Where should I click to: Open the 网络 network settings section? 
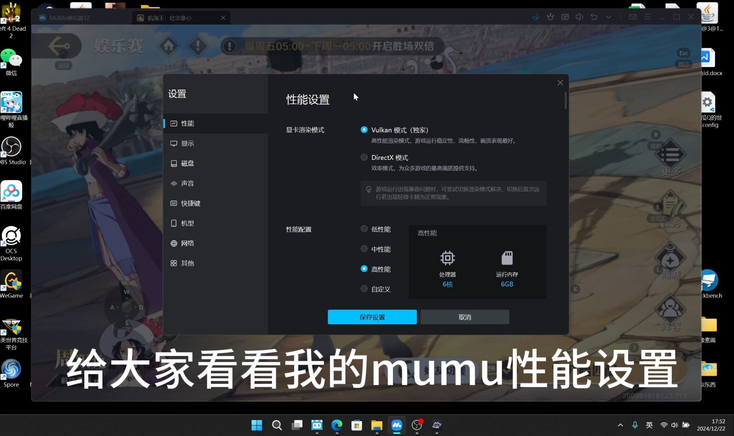(x=187, y=243)
